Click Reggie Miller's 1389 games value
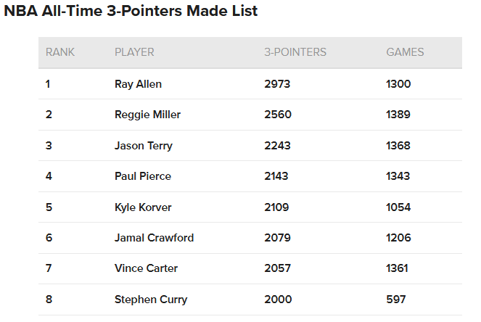 pos(398,115)
